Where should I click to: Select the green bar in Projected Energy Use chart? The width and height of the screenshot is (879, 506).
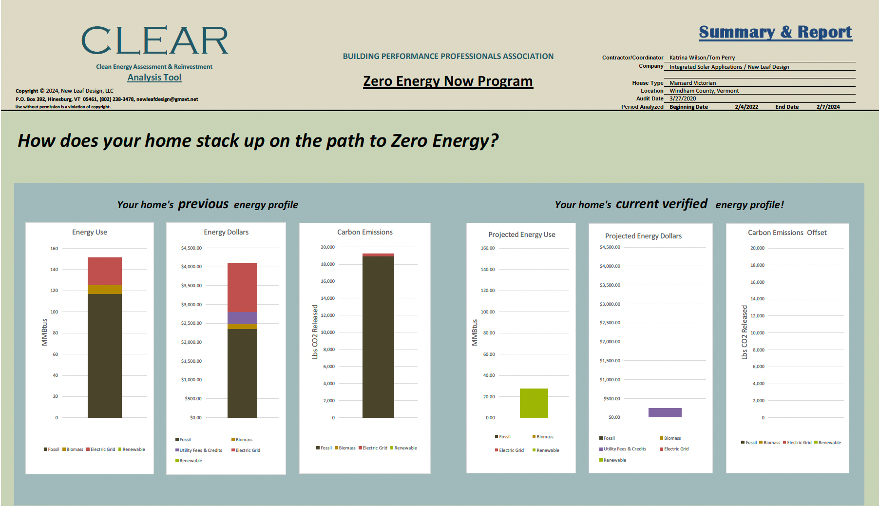pyautogui.click(x=534, y=402)
